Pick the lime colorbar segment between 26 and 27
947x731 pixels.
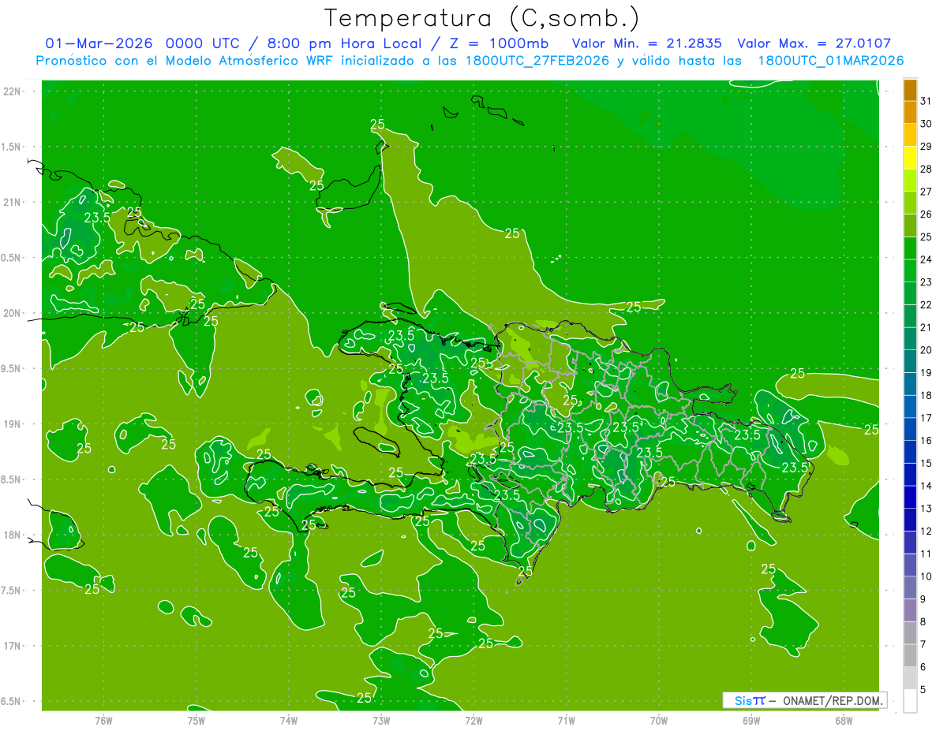(x=911, y=203)
